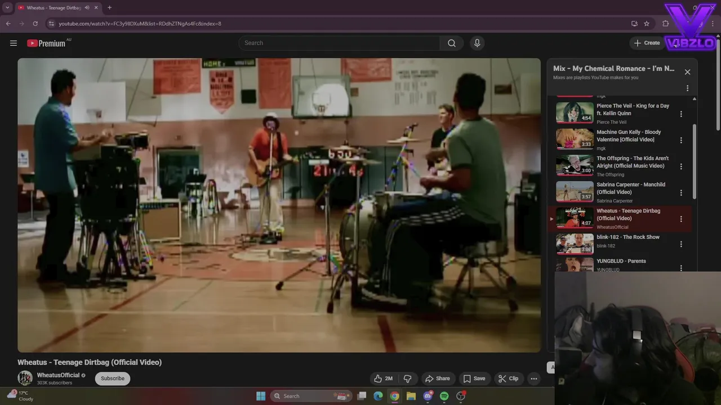Clip the video with scissors button

tap(508, 379)
